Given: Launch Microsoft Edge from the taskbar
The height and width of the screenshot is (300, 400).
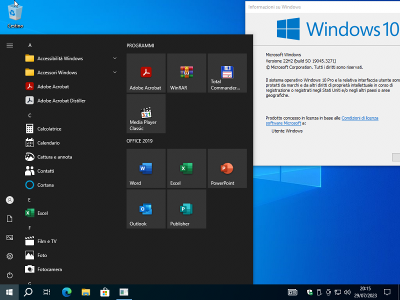Looking at the screenshot, I should click(x=66, y=291).
